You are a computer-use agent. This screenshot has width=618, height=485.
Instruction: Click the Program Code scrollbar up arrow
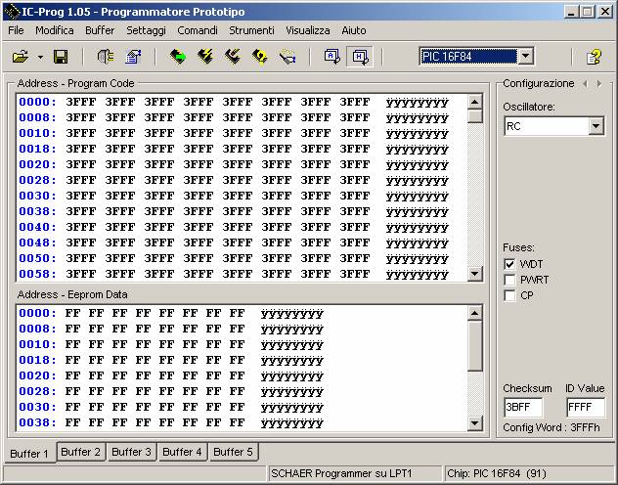tap(474, 102)
